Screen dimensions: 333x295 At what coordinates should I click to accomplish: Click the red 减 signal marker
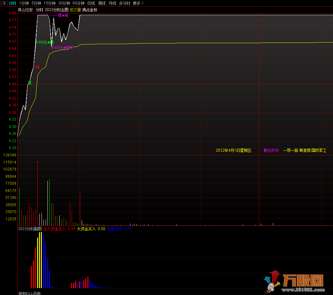pyautogui.click(x=37, y=67)
